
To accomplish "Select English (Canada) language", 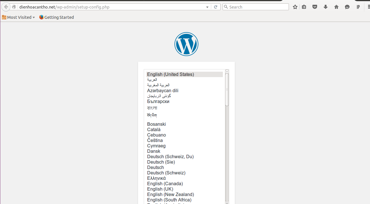I will pos(184,184).
